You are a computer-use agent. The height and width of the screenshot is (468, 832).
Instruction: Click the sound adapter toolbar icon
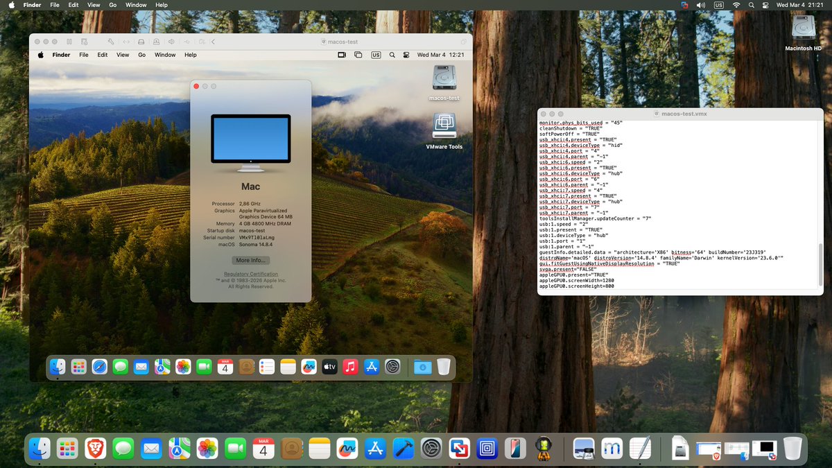171,42
